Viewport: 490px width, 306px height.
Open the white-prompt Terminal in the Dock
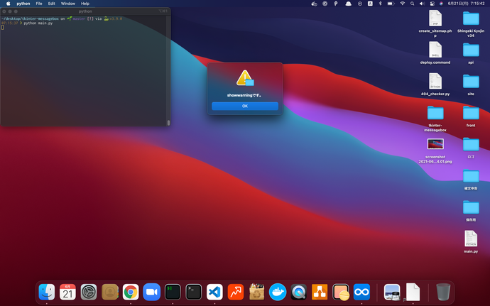(193, 292)
